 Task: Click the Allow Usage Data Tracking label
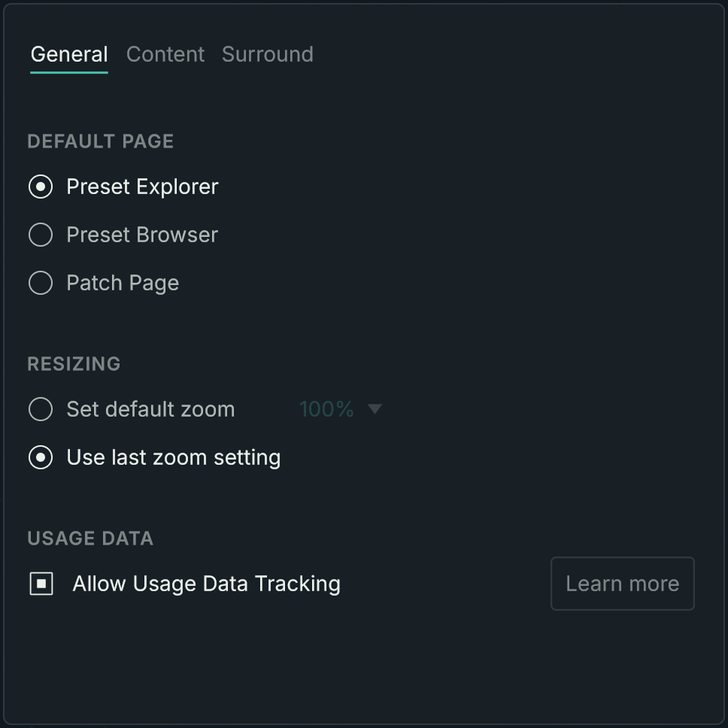(x=206, y=584)
